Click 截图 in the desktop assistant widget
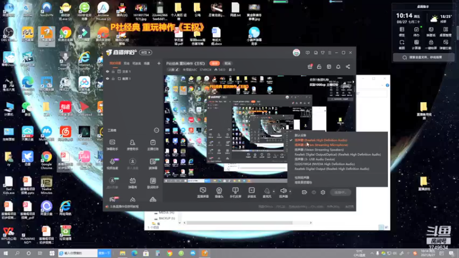 tap(402, 44)
